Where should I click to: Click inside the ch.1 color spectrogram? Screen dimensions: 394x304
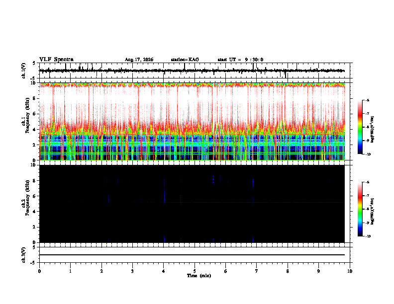point(192,121)
